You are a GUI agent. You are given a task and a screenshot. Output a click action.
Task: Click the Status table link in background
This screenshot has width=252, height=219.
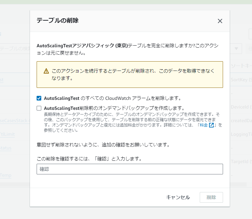[x=6, y=148]
